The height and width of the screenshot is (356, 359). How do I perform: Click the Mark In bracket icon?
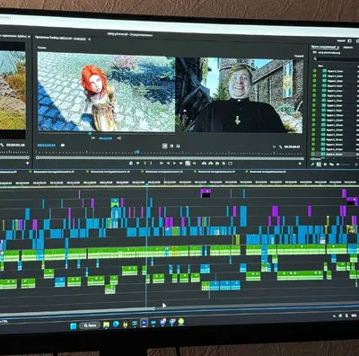coord(145,164)
